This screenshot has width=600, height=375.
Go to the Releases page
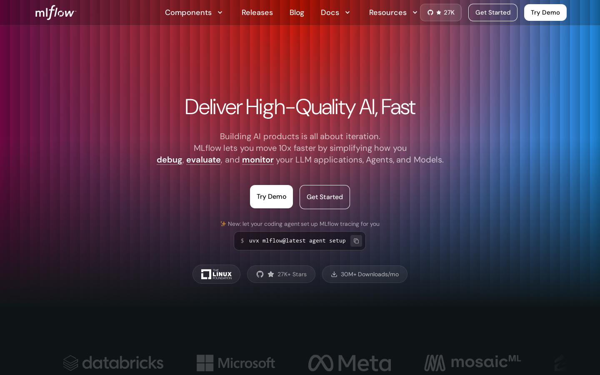point(257,12)
